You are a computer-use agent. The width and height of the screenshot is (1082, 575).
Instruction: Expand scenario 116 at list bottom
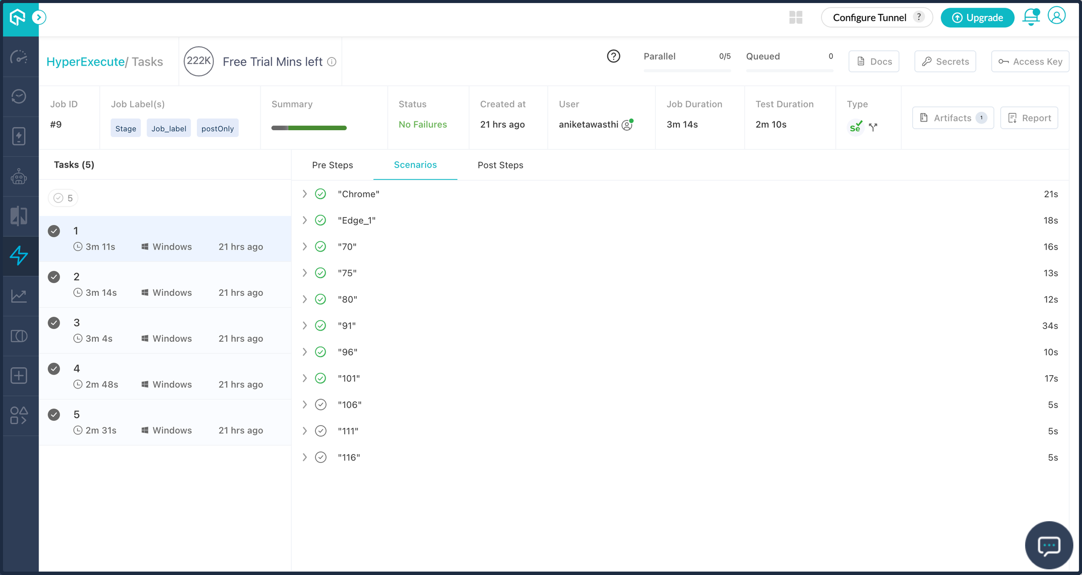(305, 457)
